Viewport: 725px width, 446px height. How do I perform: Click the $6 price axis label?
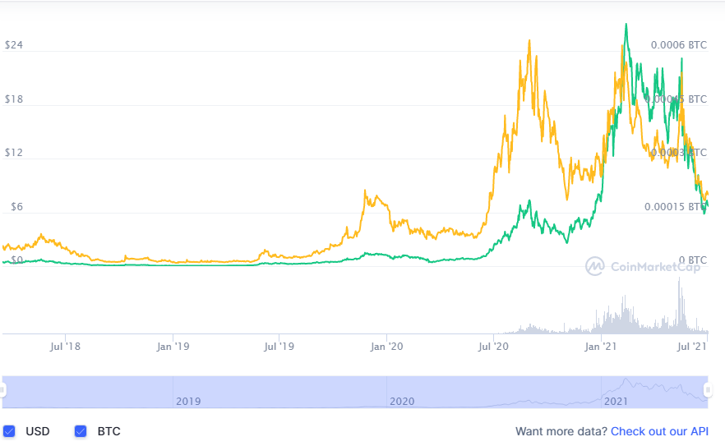point(17,207)
